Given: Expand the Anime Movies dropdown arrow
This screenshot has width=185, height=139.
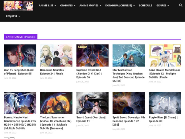Looking at the screenshot, I should coord(101,6).
